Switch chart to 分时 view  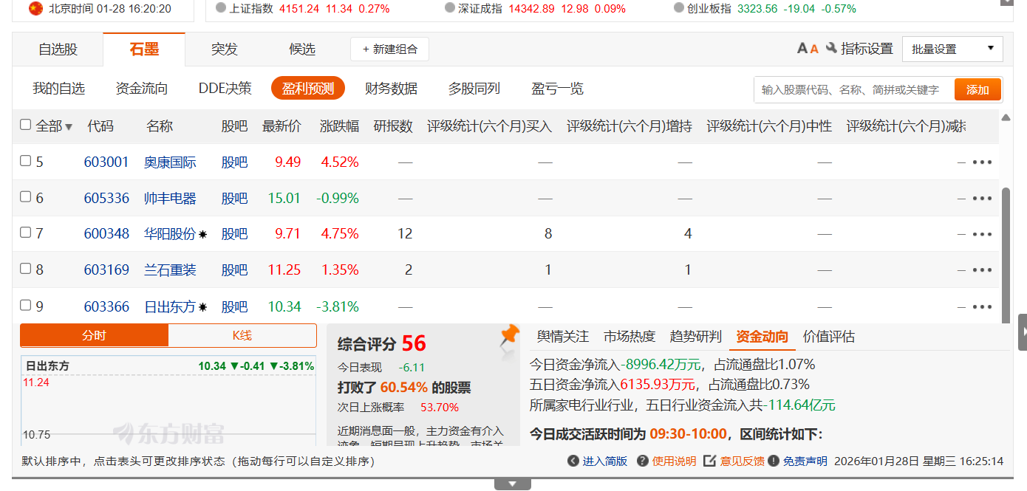[x=95, y=335]
